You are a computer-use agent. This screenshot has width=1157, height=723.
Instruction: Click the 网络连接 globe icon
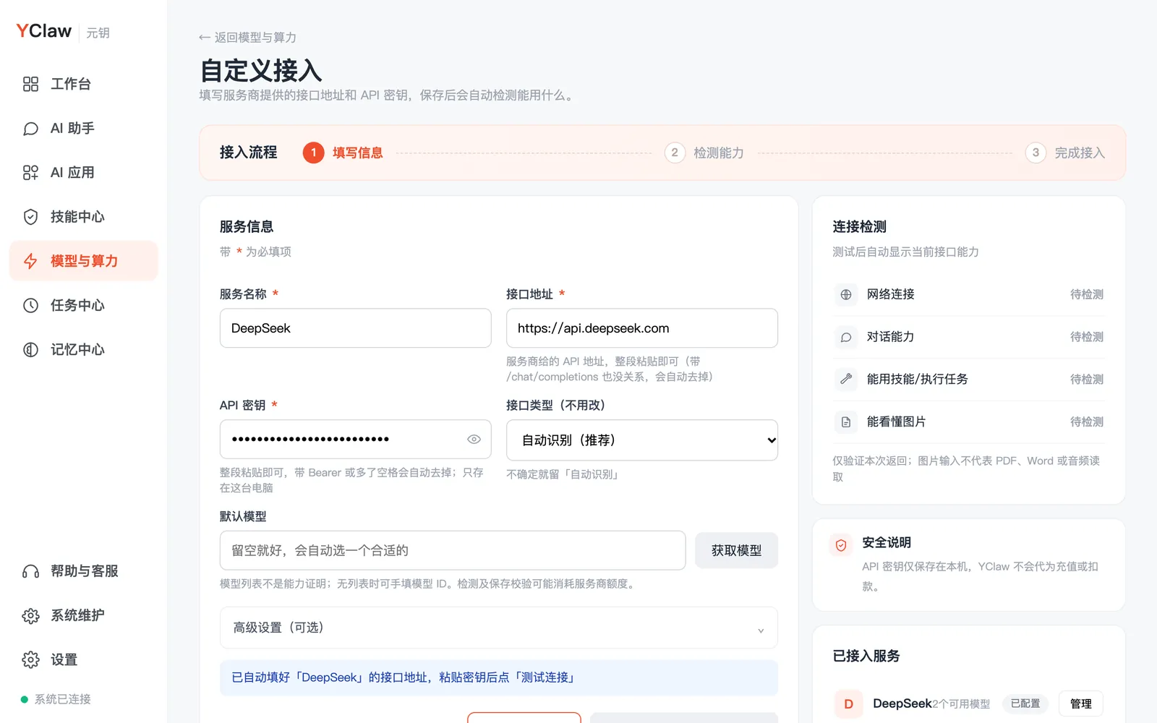(846, 294)
